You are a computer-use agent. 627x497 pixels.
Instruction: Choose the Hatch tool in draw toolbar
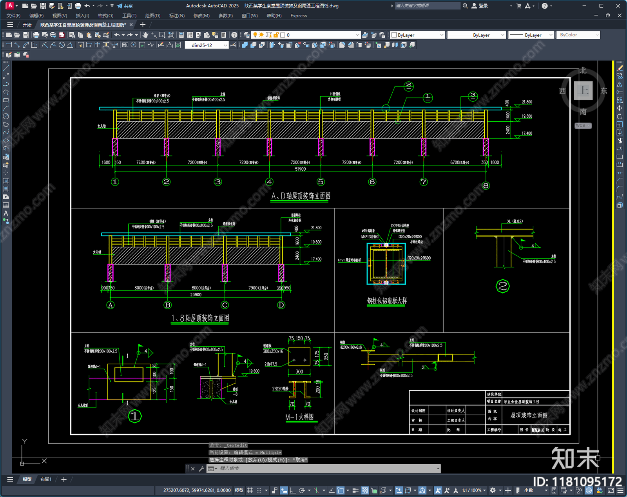[x=6, y=181]
